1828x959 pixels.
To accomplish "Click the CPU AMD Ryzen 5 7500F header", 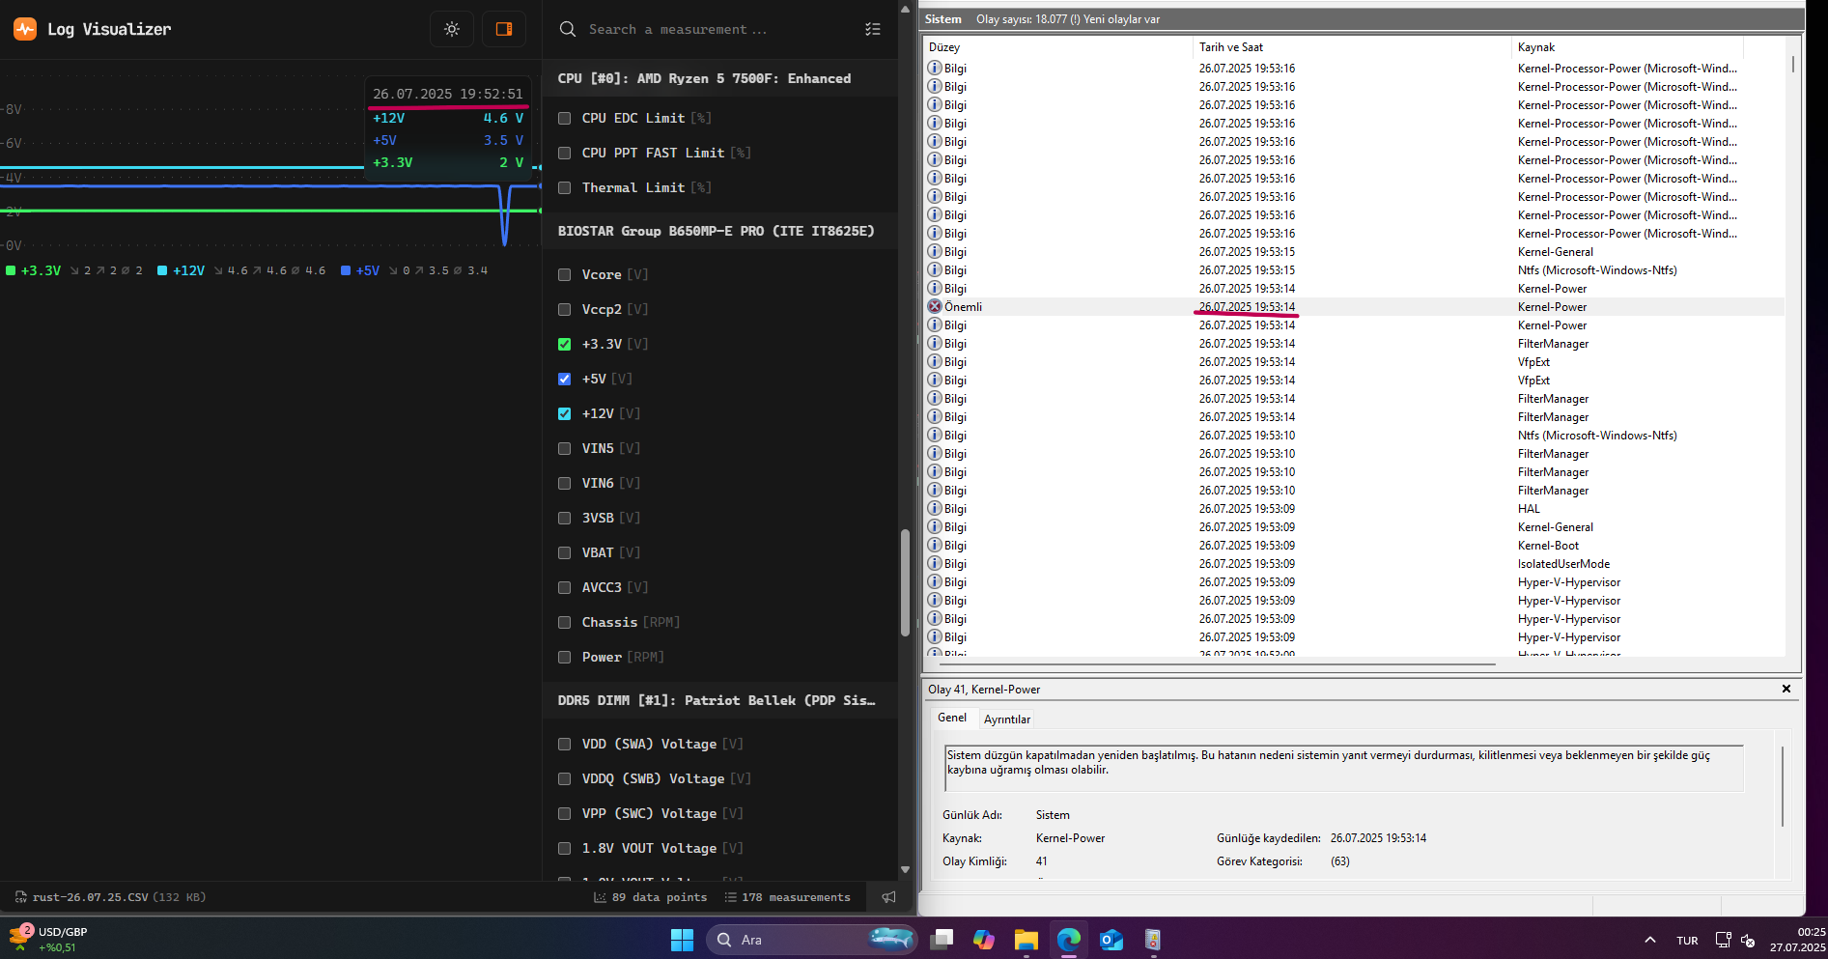I will 704,78.
